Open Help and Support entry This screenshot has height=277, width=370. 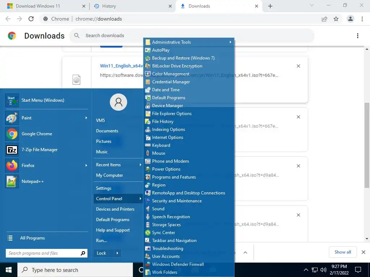tap(113, 230)
